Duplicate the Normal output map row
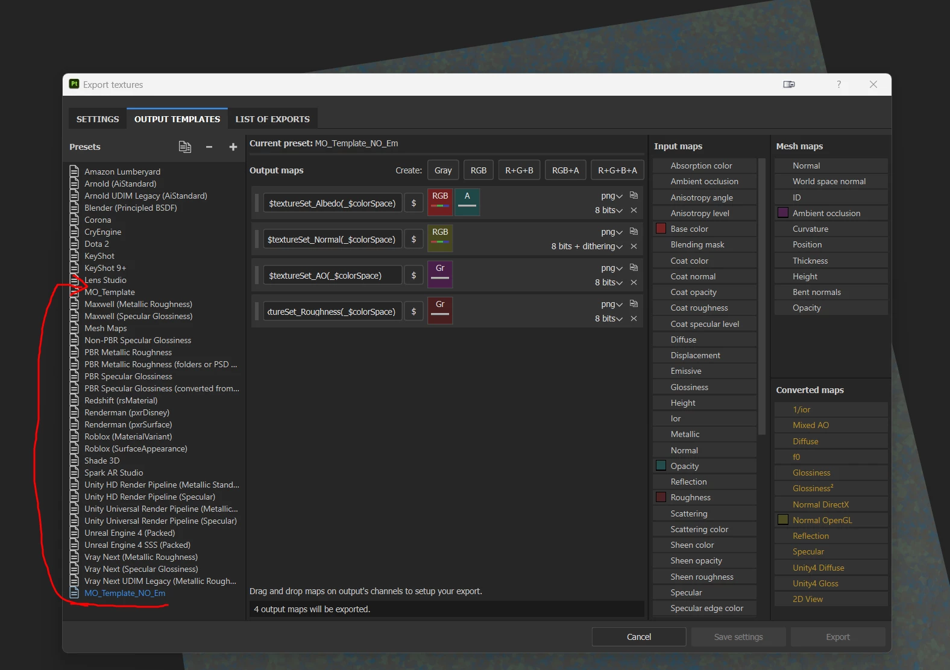Viewport: 950px width, 670px height. coord(634,231)
